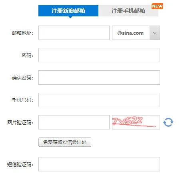
Task: Select the 确认密码 input field
Action: [x=99, y=78]
